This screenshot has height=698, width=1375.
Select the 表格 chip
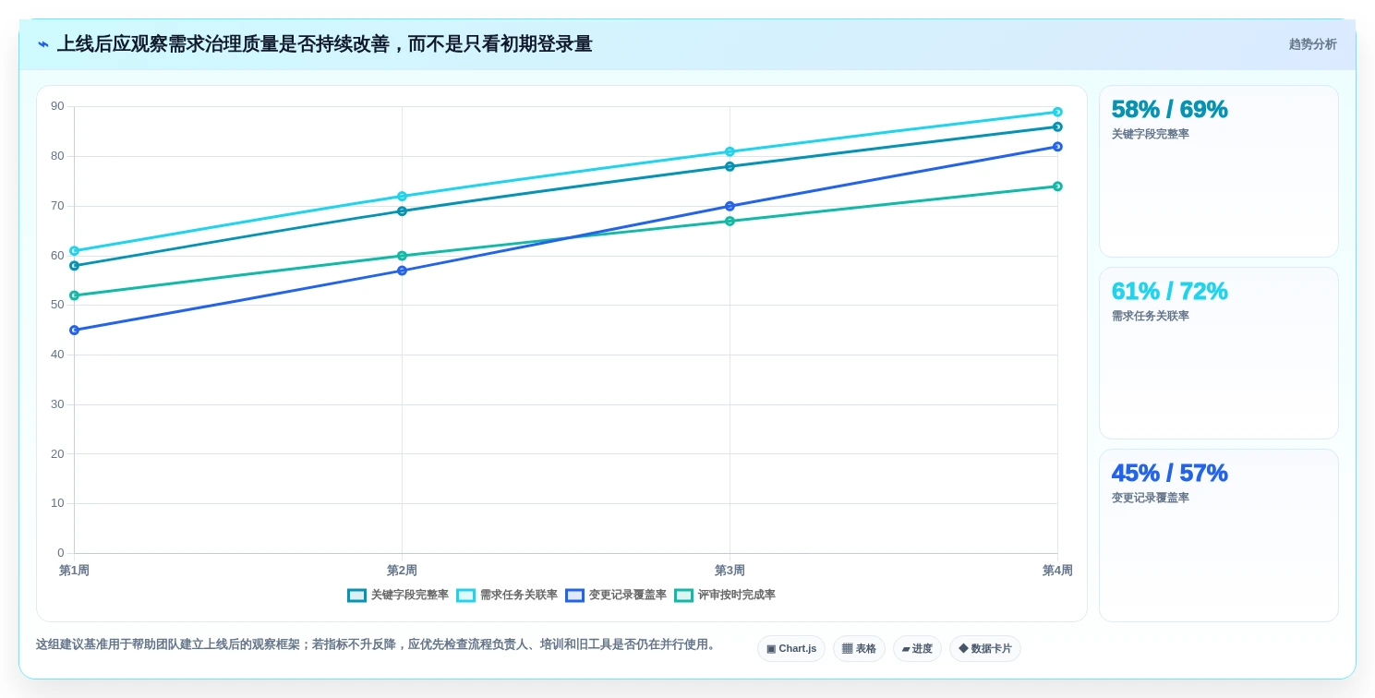(859, 649)
